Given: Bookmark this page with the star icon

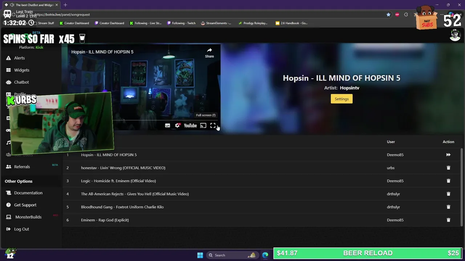Looking at the screenshot, I should tap(388, 14).
